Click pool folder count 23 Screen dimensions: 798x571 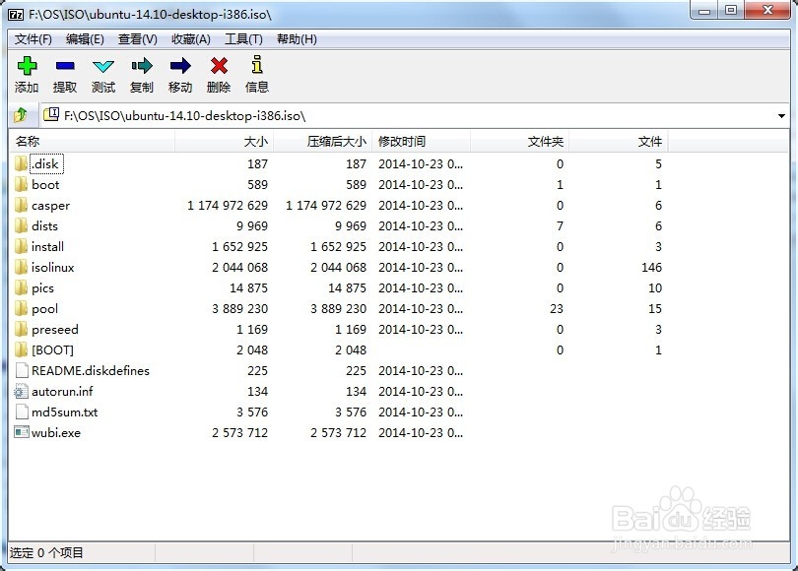coord(557,308)
